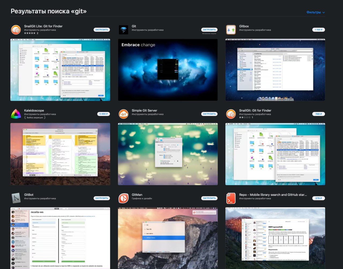
Task: Open the GitMan app icon
Action: coord(124,198)
